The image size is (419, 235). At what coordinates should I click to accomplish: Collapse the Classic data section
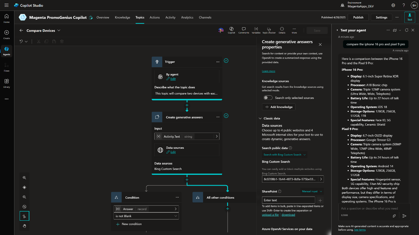click(x=260, y=119)
